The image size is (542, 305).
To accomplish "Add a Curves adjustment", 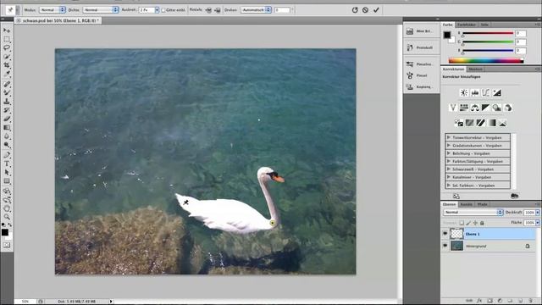I will (486, 92).
